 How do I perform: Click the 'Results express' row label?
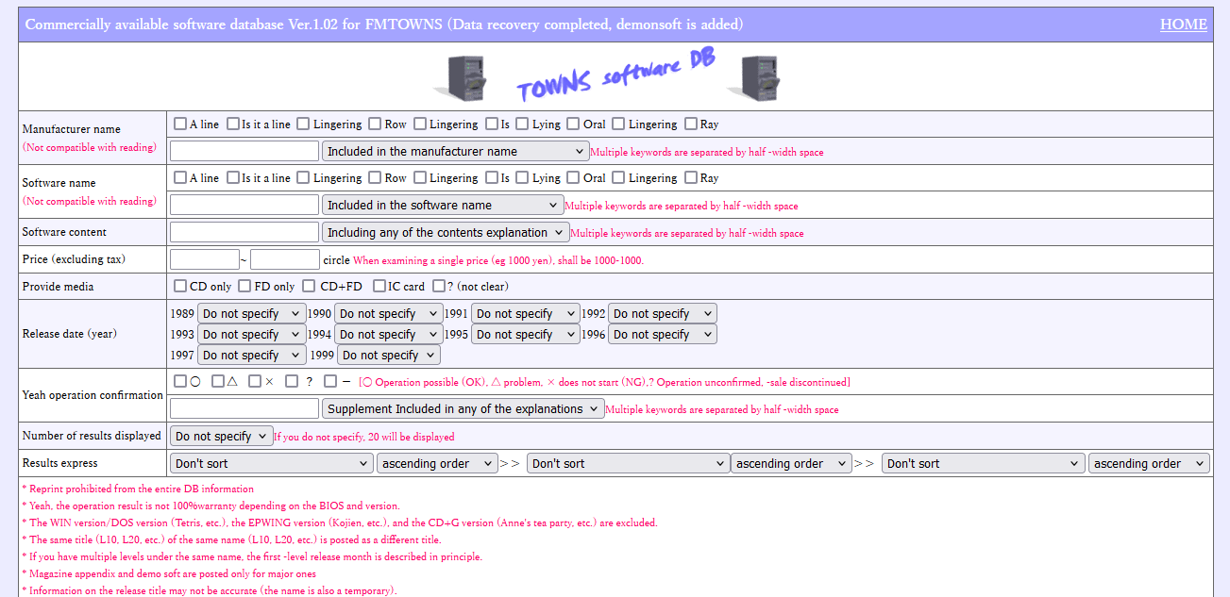59,463
